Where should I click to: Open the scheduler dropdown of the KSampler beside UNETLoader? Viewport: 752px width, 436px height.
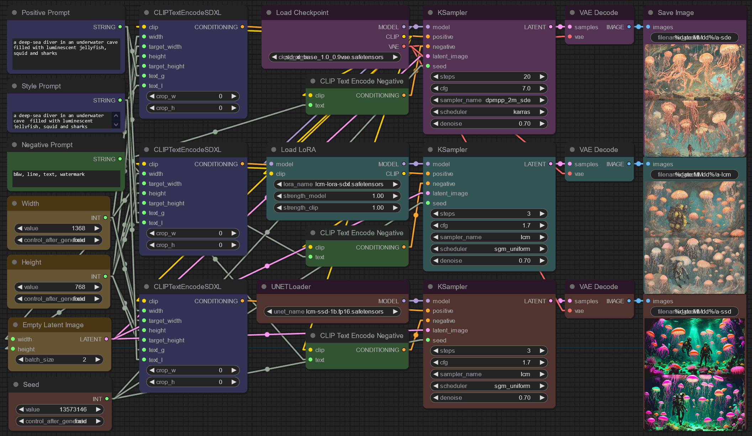coord(489,386)
